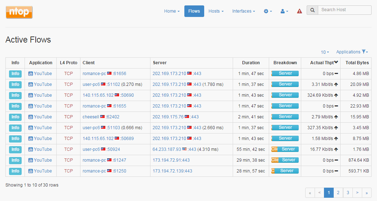Image resolution: width=377 pixels, height=201 pixels.
Task: Click Info button for user-pc6 :50924 flow
Action: click(15, 149)
